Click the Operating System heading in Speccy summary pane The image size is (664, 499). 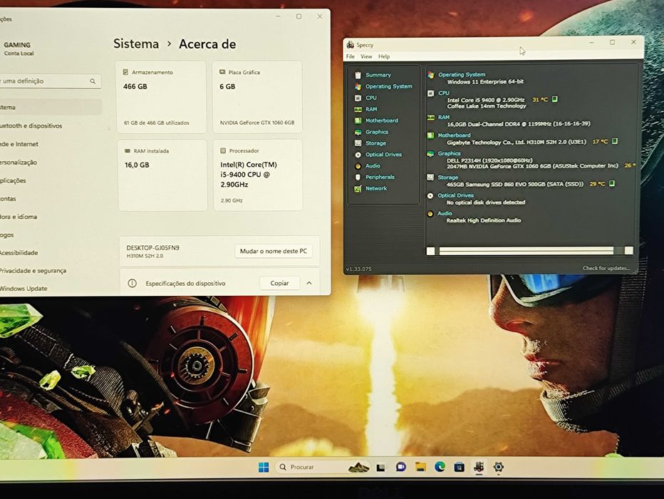coord(462,75)
